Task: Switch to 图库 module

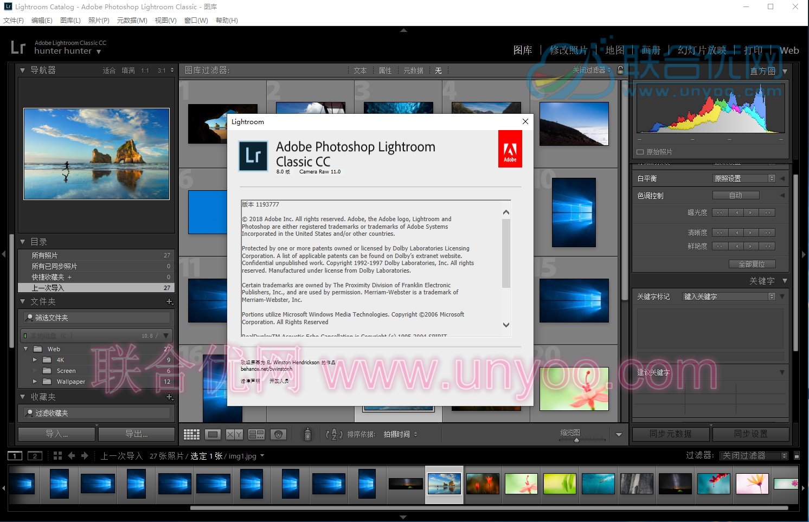Action: (x=523, y=50)
